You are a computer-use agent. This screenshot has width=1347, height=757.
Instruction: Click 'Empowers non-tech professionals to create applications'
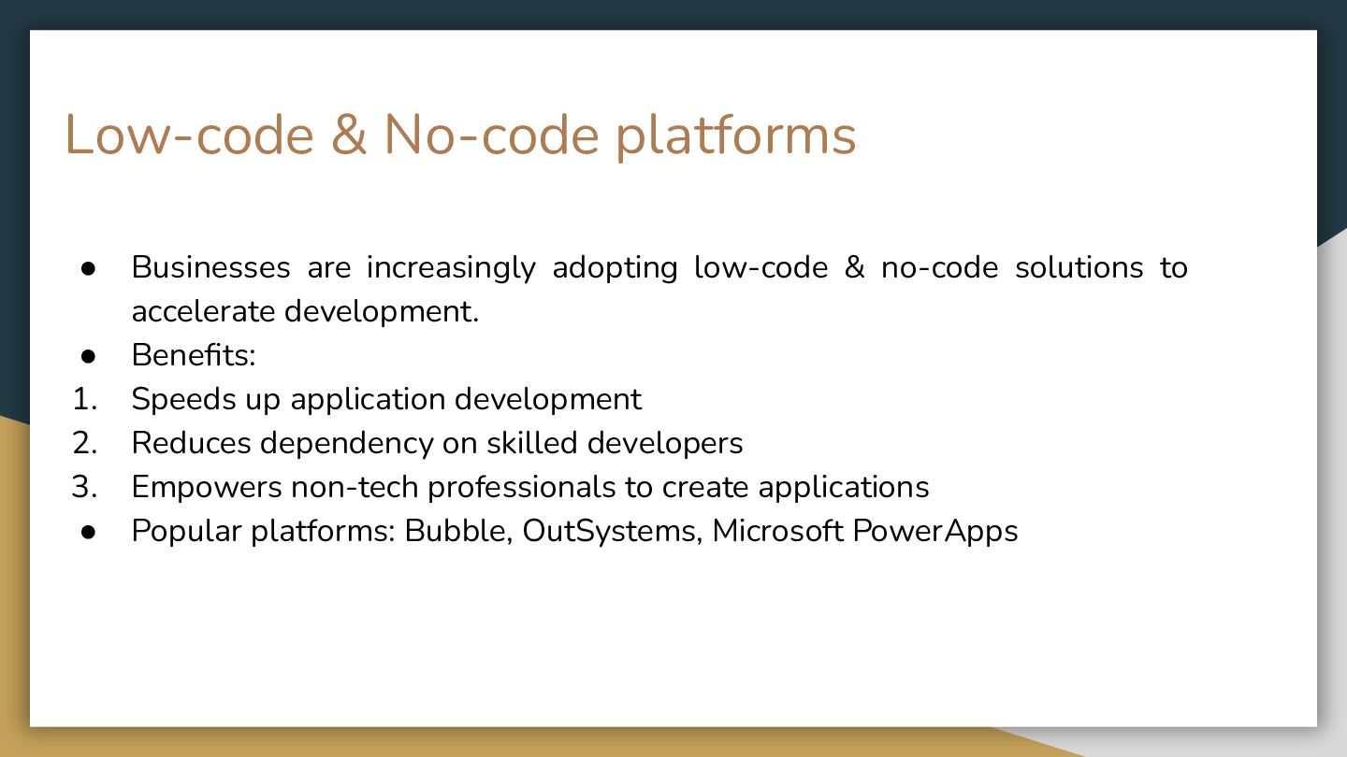click(530, 487)
